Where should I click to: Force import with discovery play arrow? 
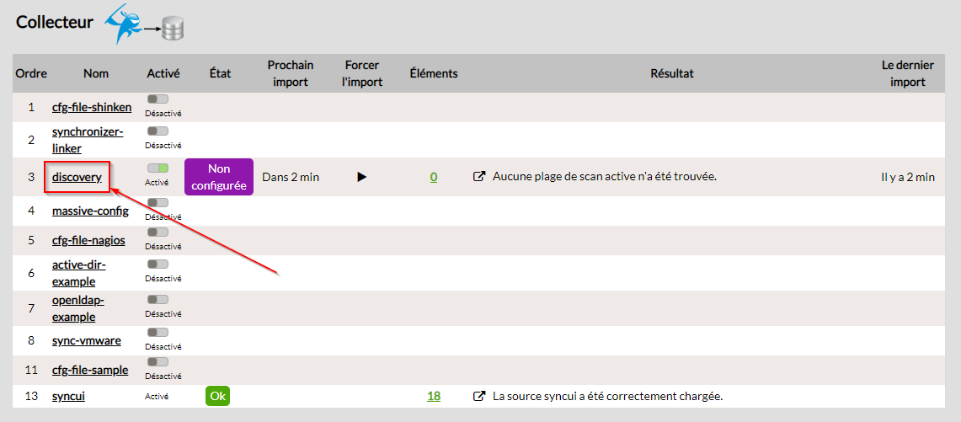[362, 177]
